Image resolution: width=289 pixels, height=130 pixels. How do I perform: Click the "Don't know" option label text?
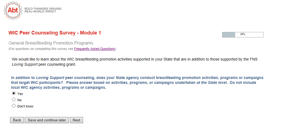[25, 106]
